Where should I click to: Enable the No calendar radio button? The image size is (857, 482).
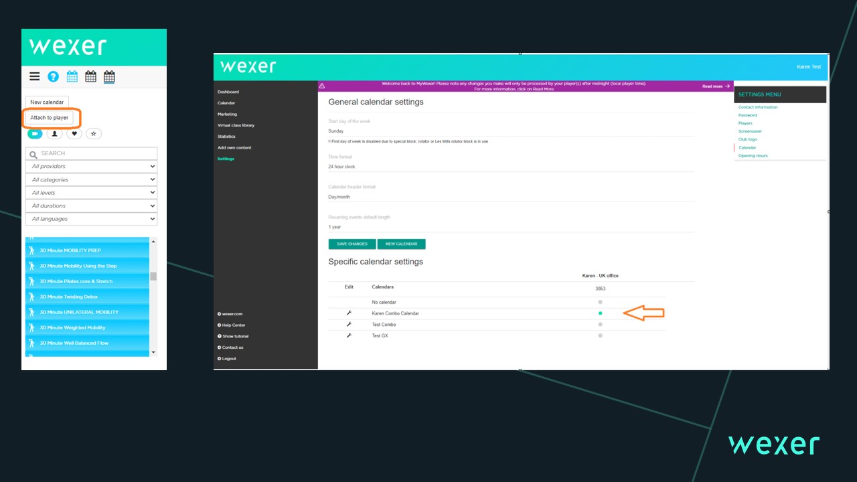pyautogui.click(x=600, y=302)
